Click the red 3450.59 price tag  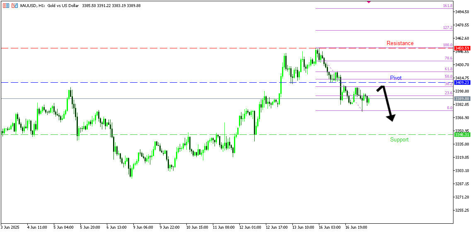click(x=462, y=48)
